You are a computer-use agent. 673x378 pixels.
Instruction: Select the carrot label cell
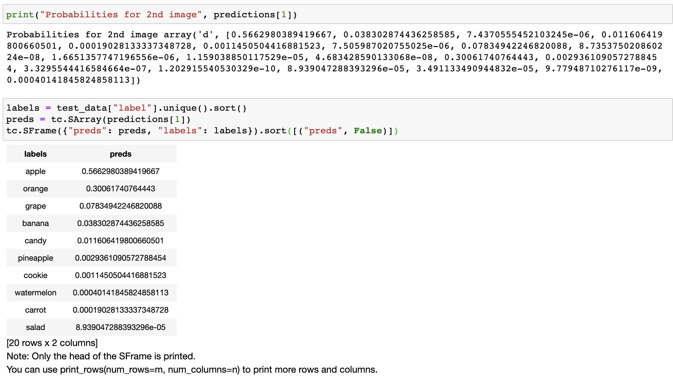[x=35, y=310]
